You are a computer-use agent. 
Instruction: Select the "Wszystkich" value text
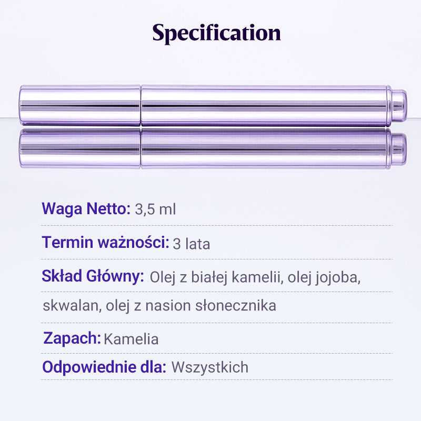point(210,367)
